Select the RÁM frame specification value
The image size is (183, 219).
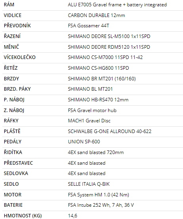117,5
